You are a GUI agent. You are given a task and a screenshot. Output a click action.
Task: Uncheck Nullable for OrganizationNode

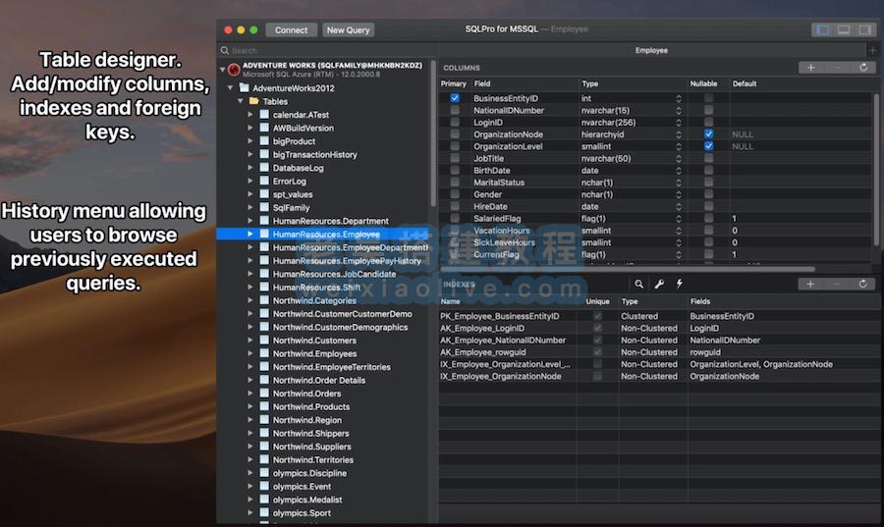(708, 134)
